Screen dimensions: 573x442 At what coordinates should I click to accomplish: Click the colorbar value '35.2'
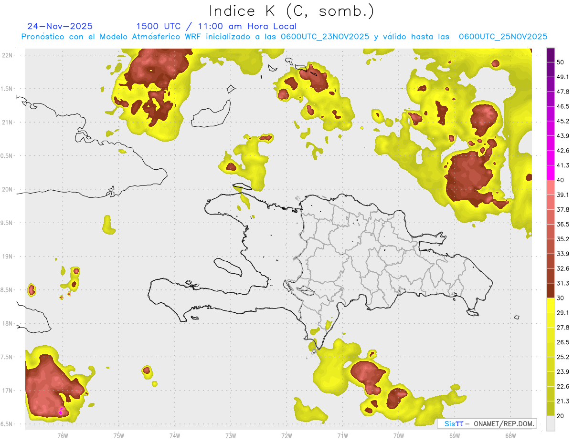click(563, 239)
